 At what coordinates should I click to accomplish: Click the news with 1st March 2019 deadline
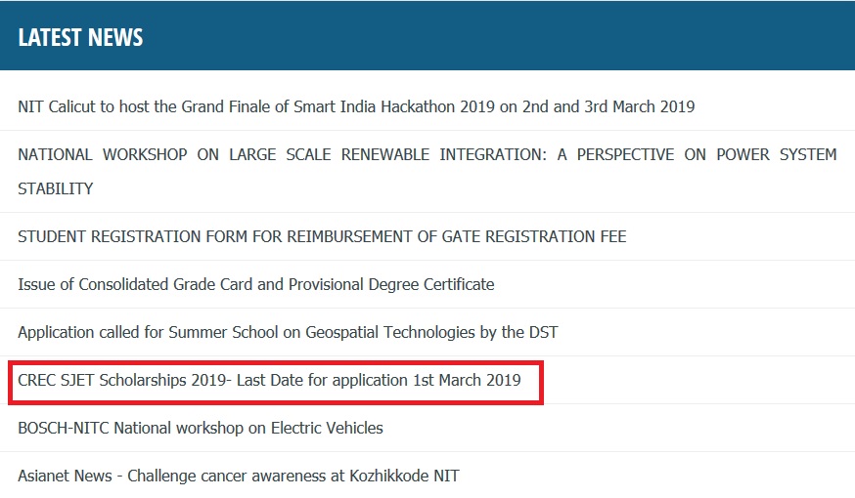(x=269, y=379)
